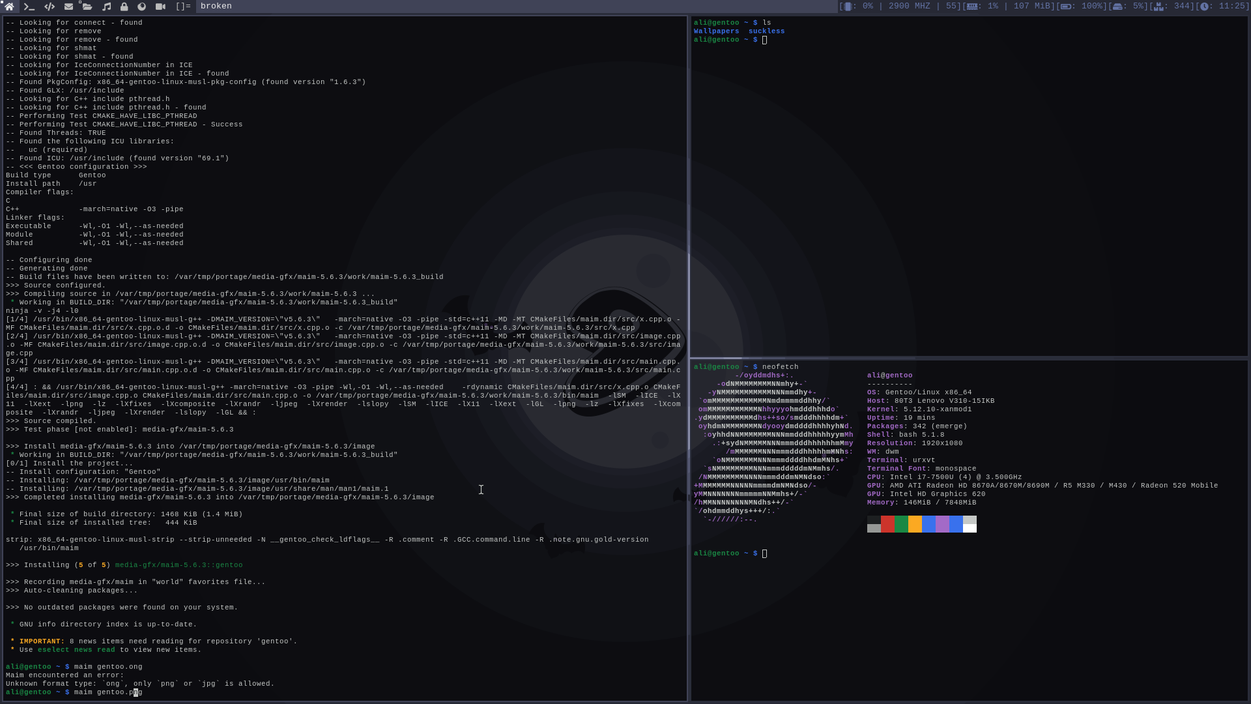This screenshot has width=1251, height=704.
Task: Click the green neofetch color block
Action: tap(901, 524)
